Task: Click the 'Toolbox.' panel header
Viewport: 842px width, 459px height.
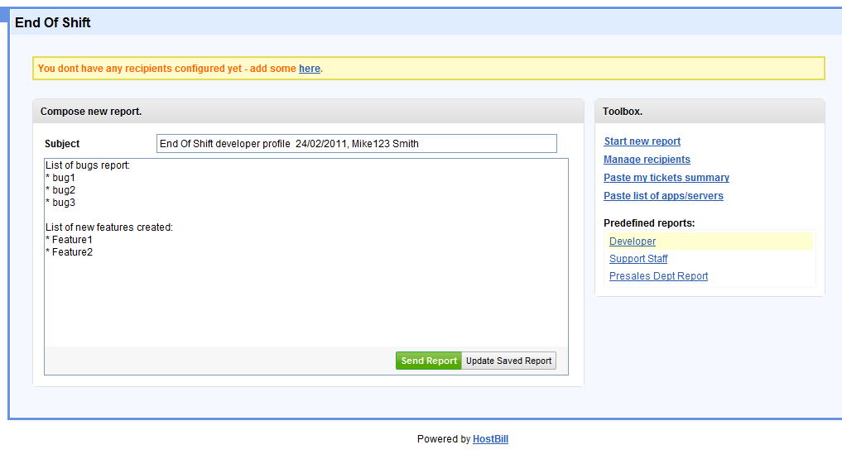Action: tap(623, 111)
